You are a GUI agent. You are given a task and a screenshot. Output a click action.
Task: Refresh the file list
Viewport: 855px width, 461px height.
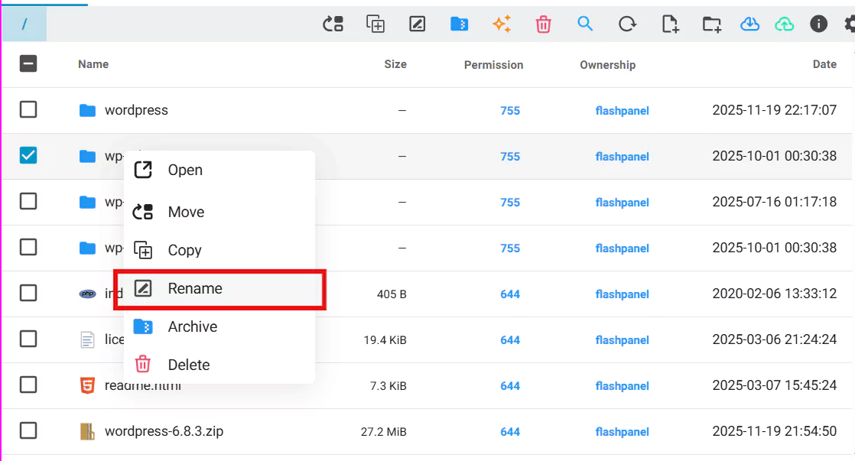coord(627,24)
